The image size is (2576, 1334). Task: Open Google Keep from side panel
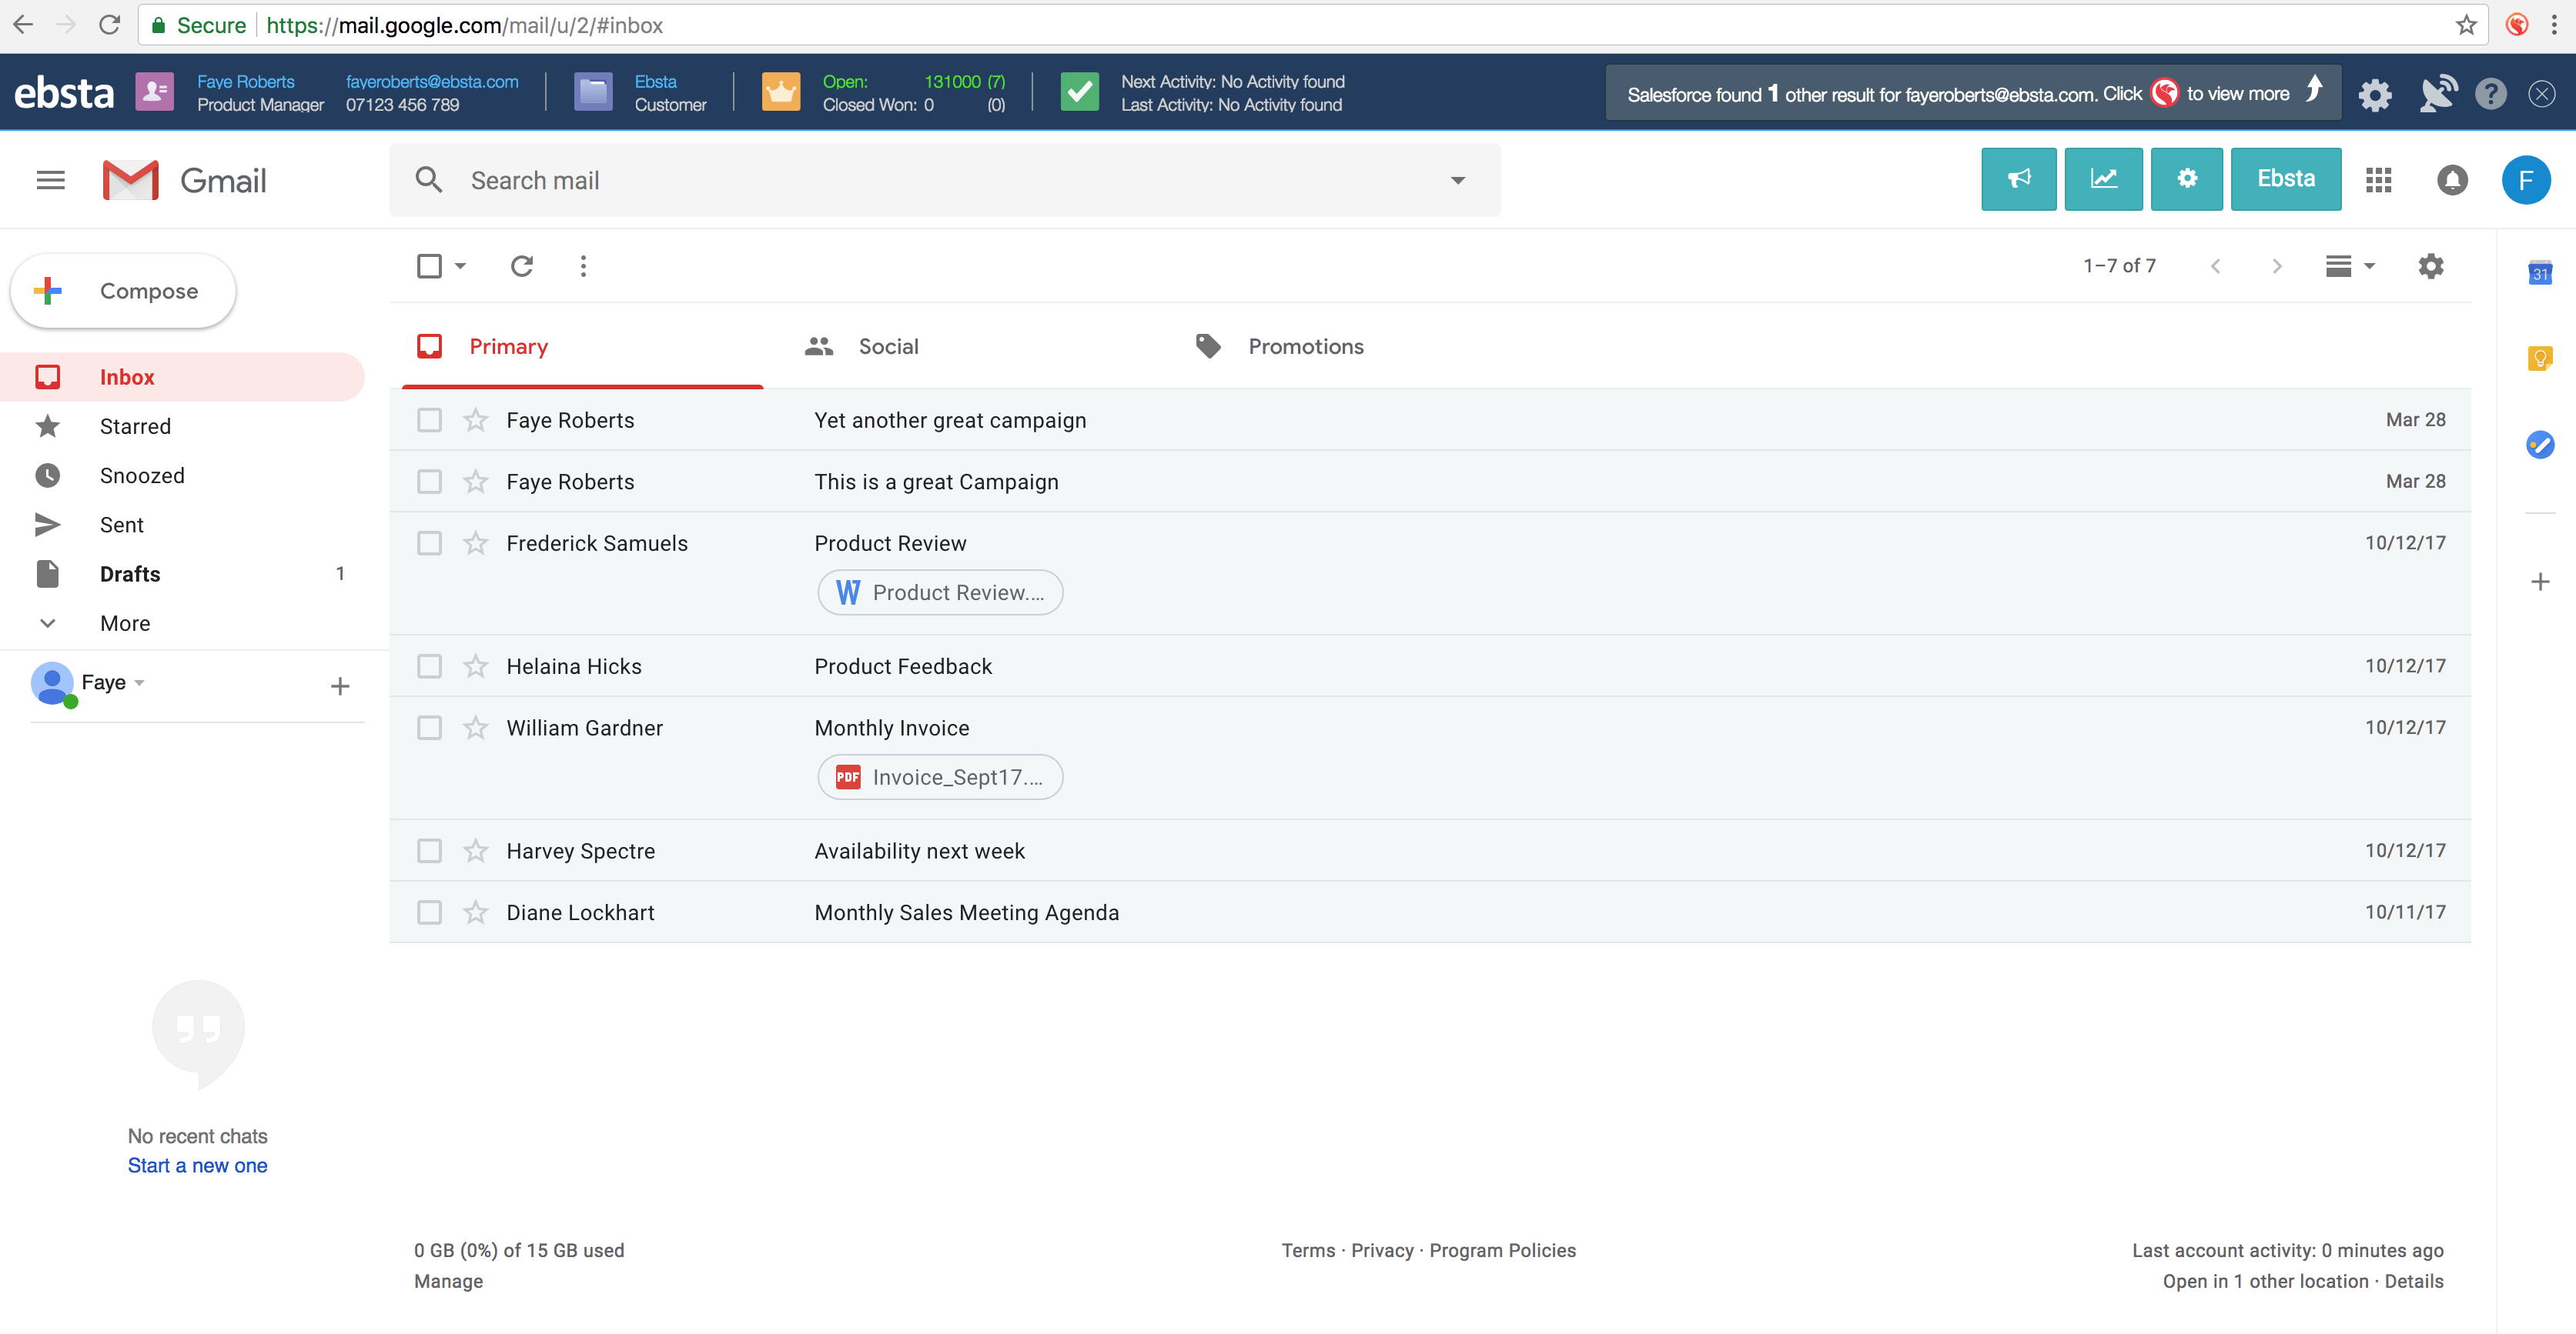2539,358
